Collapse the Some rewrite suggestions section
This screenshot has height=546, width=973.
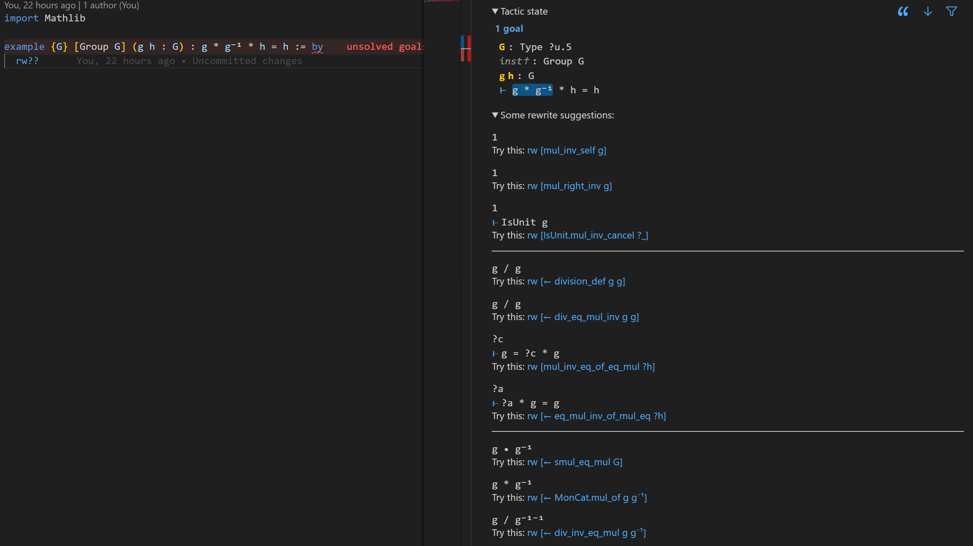click(495, 115)
